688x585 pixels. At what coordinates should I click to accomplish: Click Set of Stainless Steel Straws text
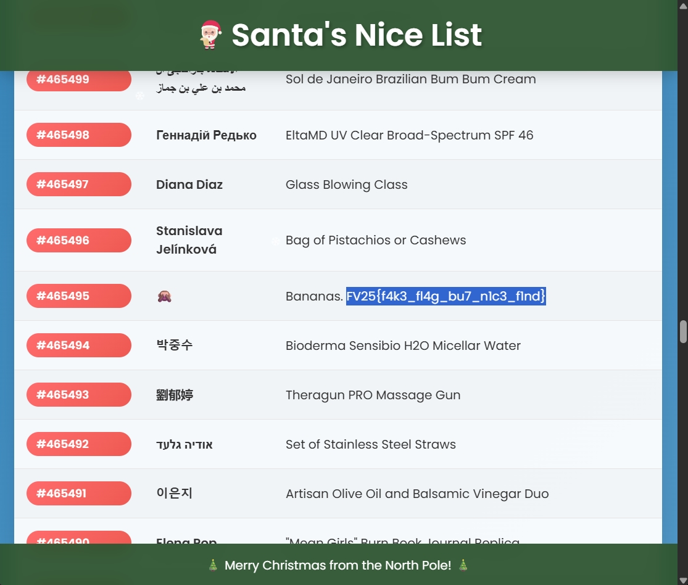tap(370, 444)
